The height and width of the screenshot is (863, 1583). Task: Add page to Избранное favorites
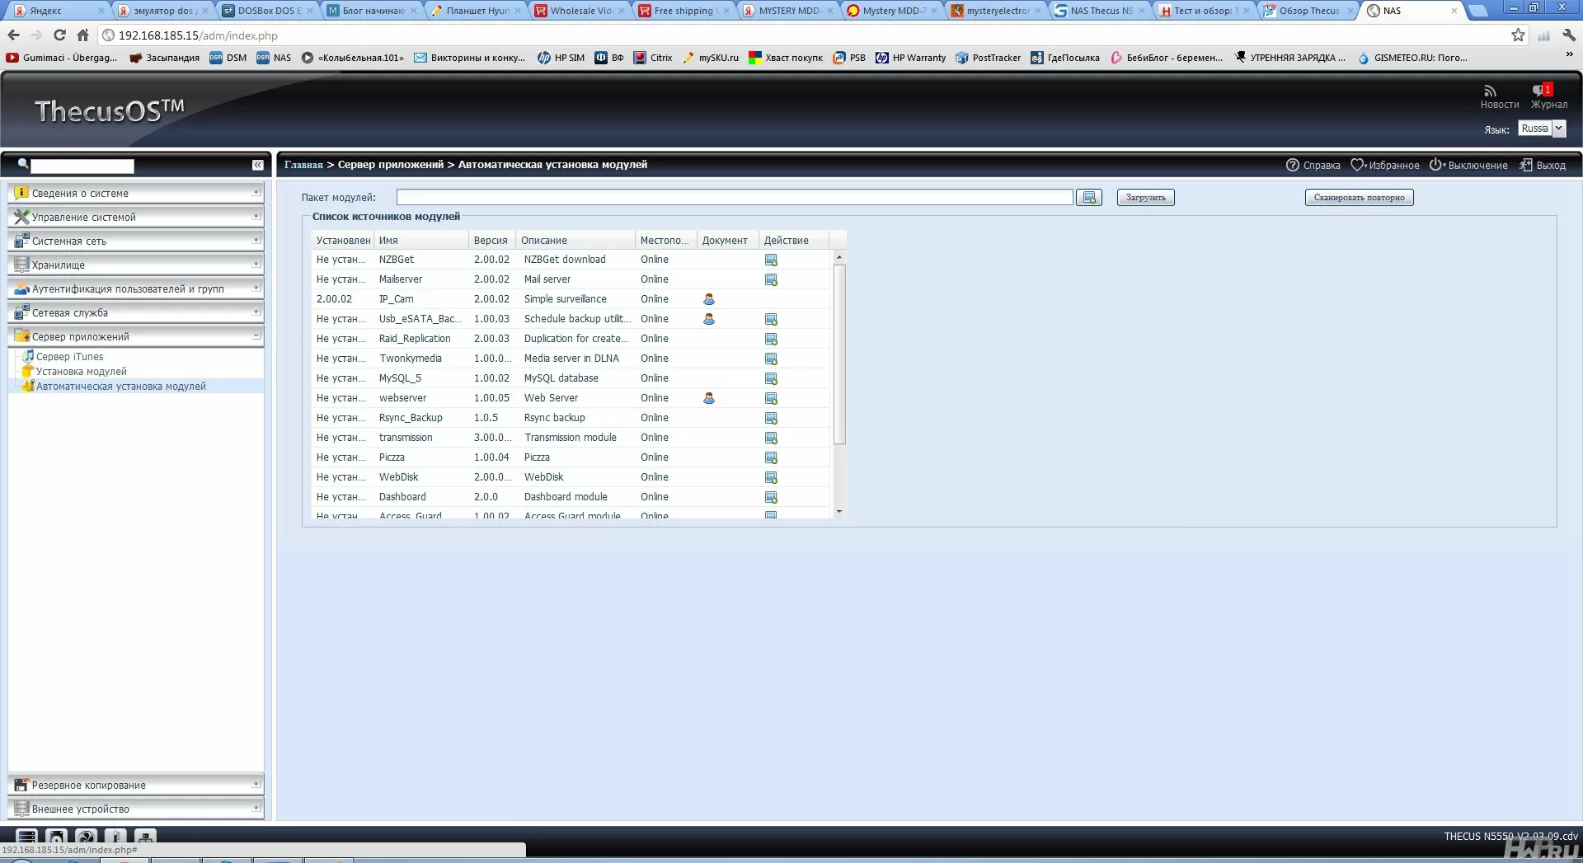click(x=1385, y=165)
